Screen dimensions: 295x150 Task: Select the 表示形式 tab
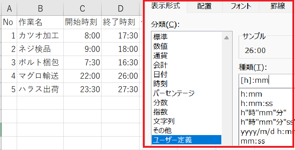click(x=165, y=6)
